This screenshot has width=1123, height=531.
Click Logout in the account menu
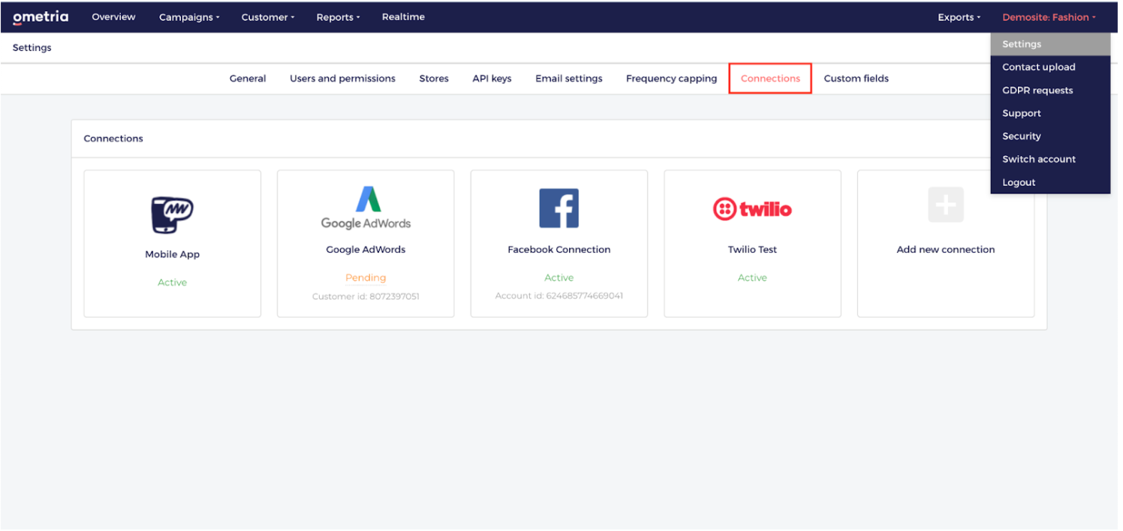tap(1019, 181)
